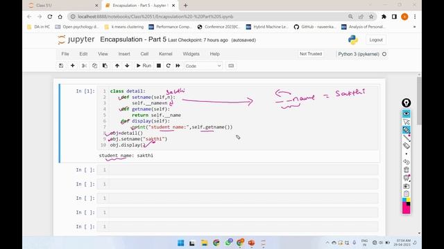Image resolution: width=444 pixels, height=249 pixels.
Task: Open Hybrid Machine Le... bookmark
Action: coord(267,27)
